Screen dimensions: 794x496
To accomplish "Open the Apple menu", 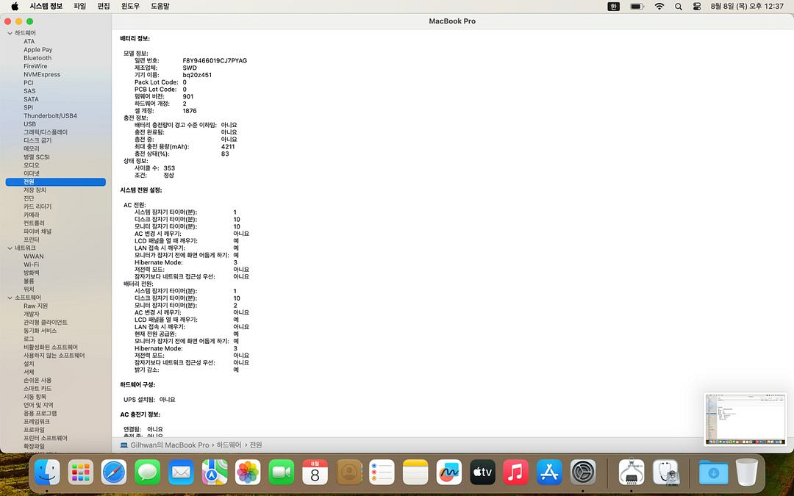I will point(15,6).
